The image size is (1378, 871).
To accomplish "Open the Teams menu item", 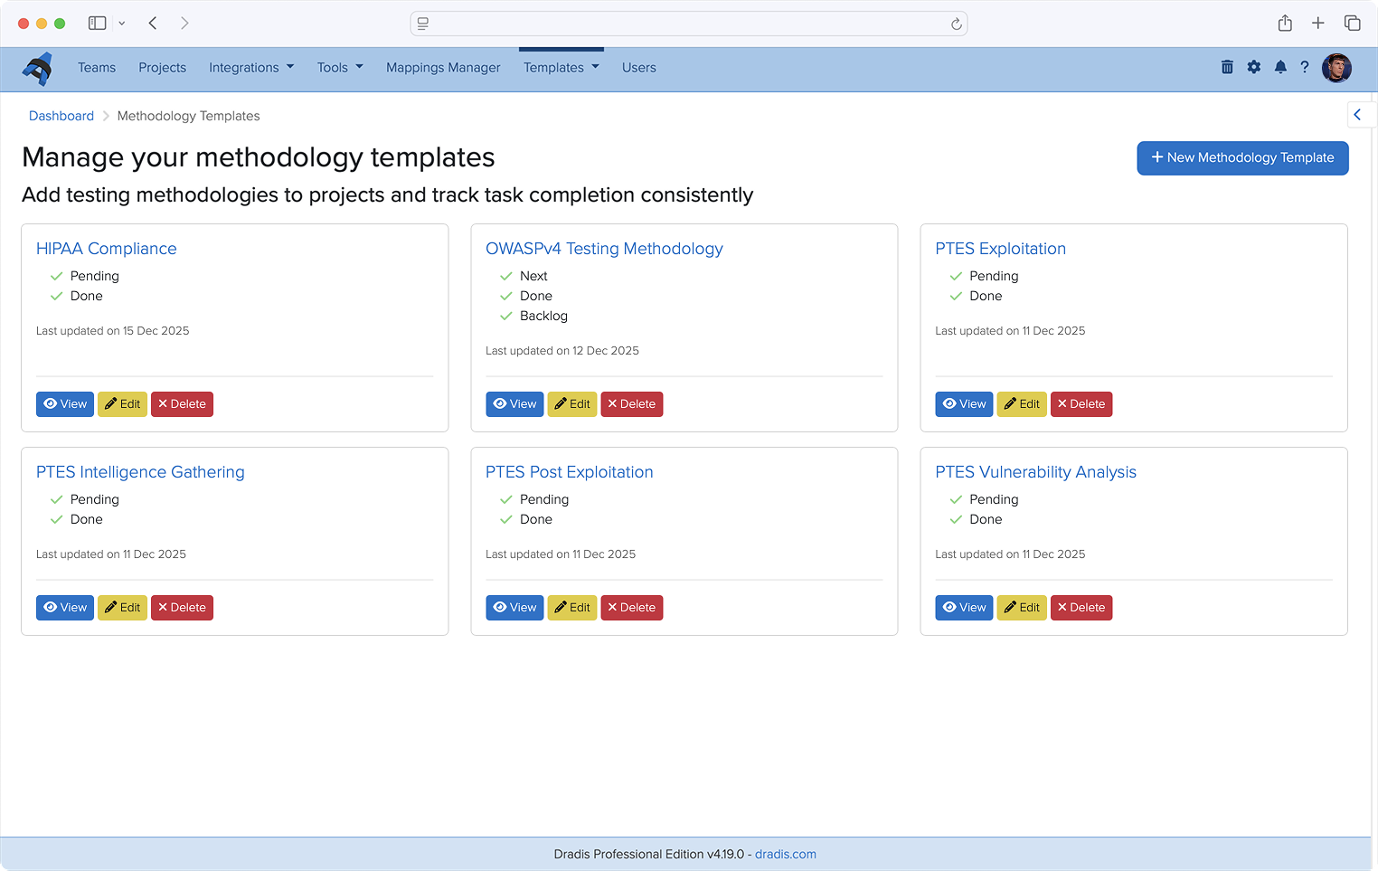I will pos(97,68).
